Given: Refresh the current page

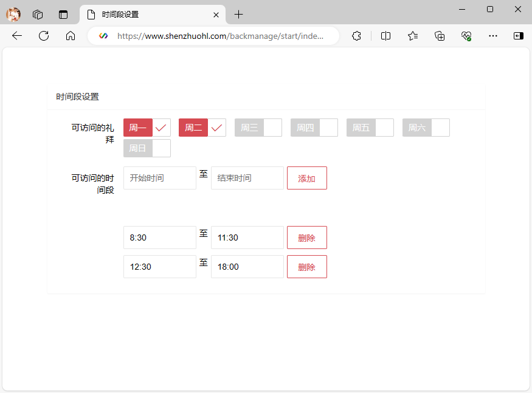Looking at the screenshot, I should tap(44, 36).
